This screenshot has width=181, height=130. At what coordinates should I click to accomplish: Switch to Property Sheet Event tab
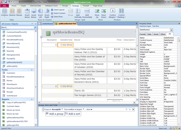tap(156, 34)
